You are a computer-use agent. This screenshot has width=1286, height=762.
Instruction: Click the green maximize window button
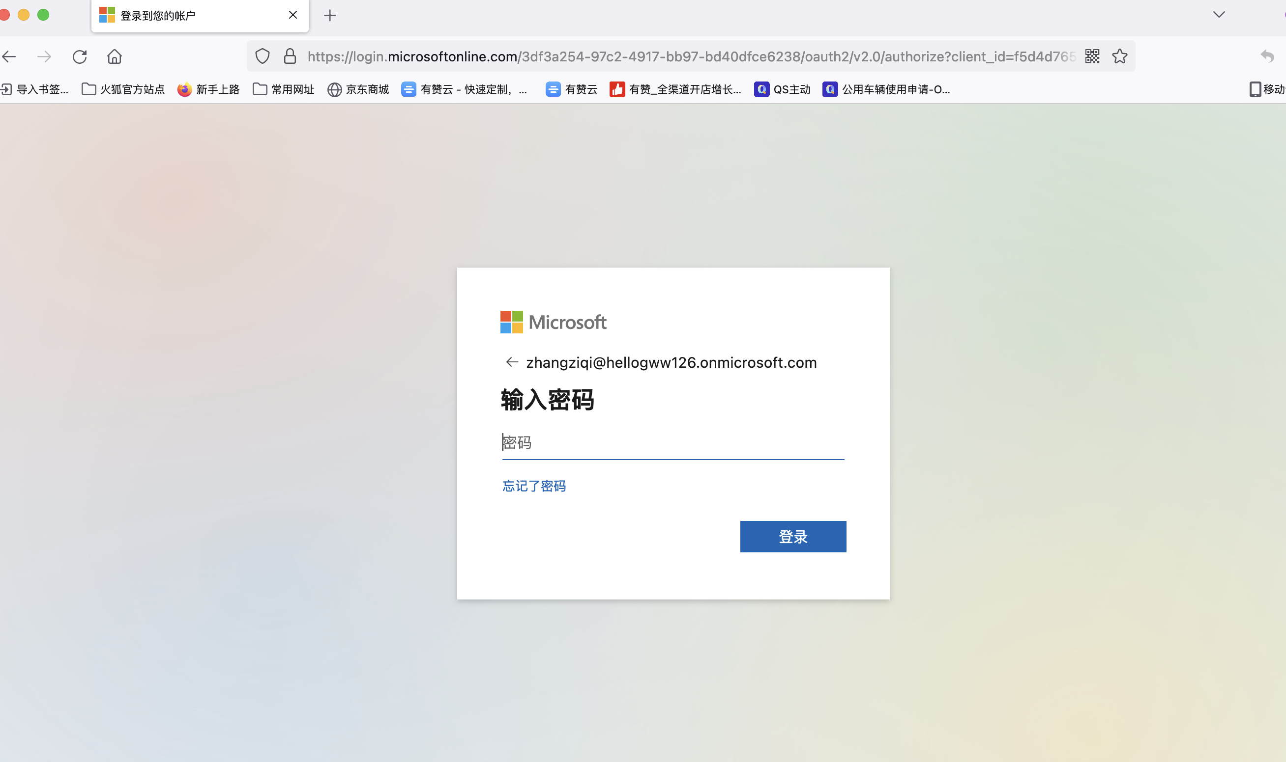[44, 15]
